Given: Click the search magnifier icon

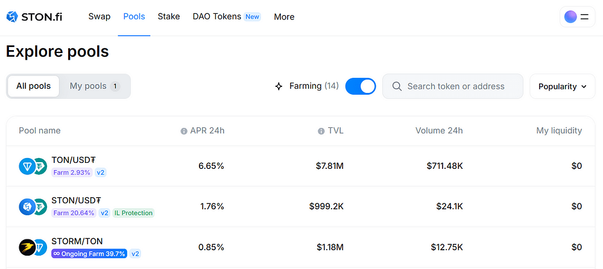Looking at the screenshot, I should coord(397,86).
